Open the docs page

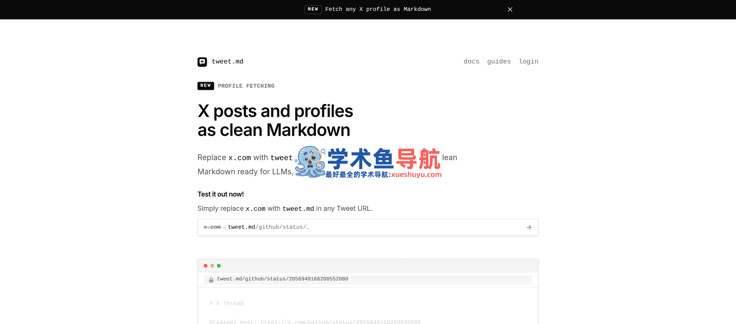tap(471, 62)
